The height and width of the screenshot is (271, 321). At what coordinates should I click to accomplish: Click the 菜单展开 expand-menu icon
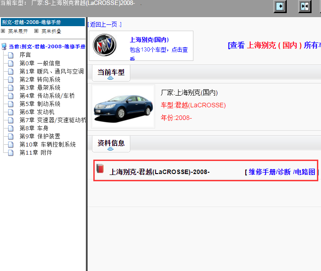pos(3,31)
